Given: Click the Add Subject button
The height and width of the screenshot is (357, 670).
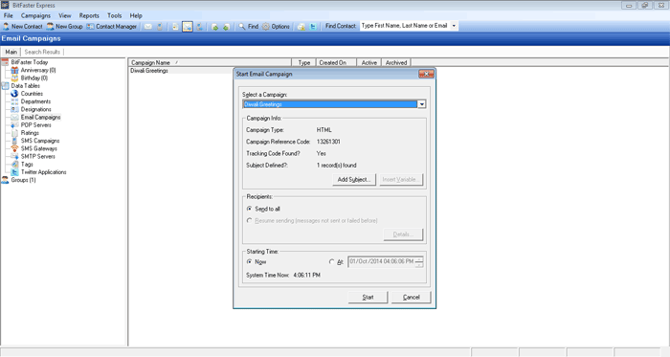Looking at the screenshot, I should pos(354,179).
